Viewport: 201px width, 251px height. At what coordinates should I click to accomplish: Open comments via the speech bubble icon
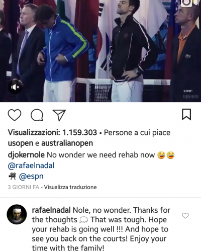tap(37, 115)
